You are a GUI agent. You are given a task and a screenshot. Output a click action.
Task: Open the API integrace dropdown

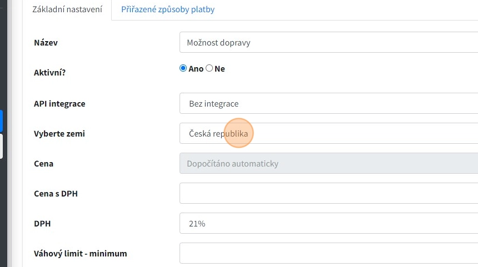pos(328,104)
